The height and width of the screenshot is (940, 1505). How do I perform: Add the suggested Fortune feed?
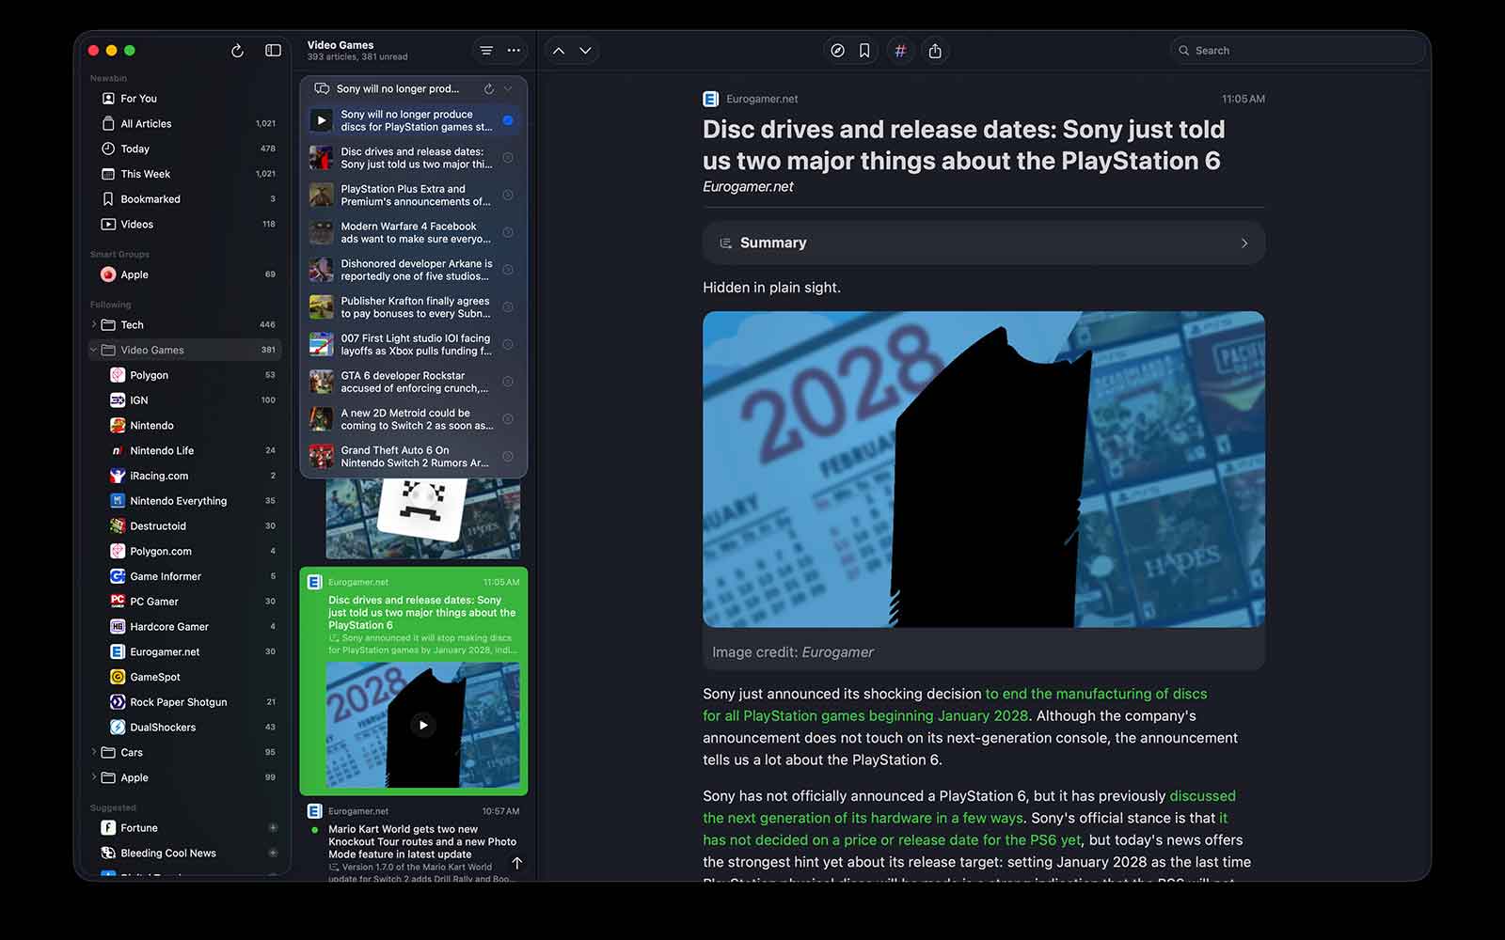point(273,828)
